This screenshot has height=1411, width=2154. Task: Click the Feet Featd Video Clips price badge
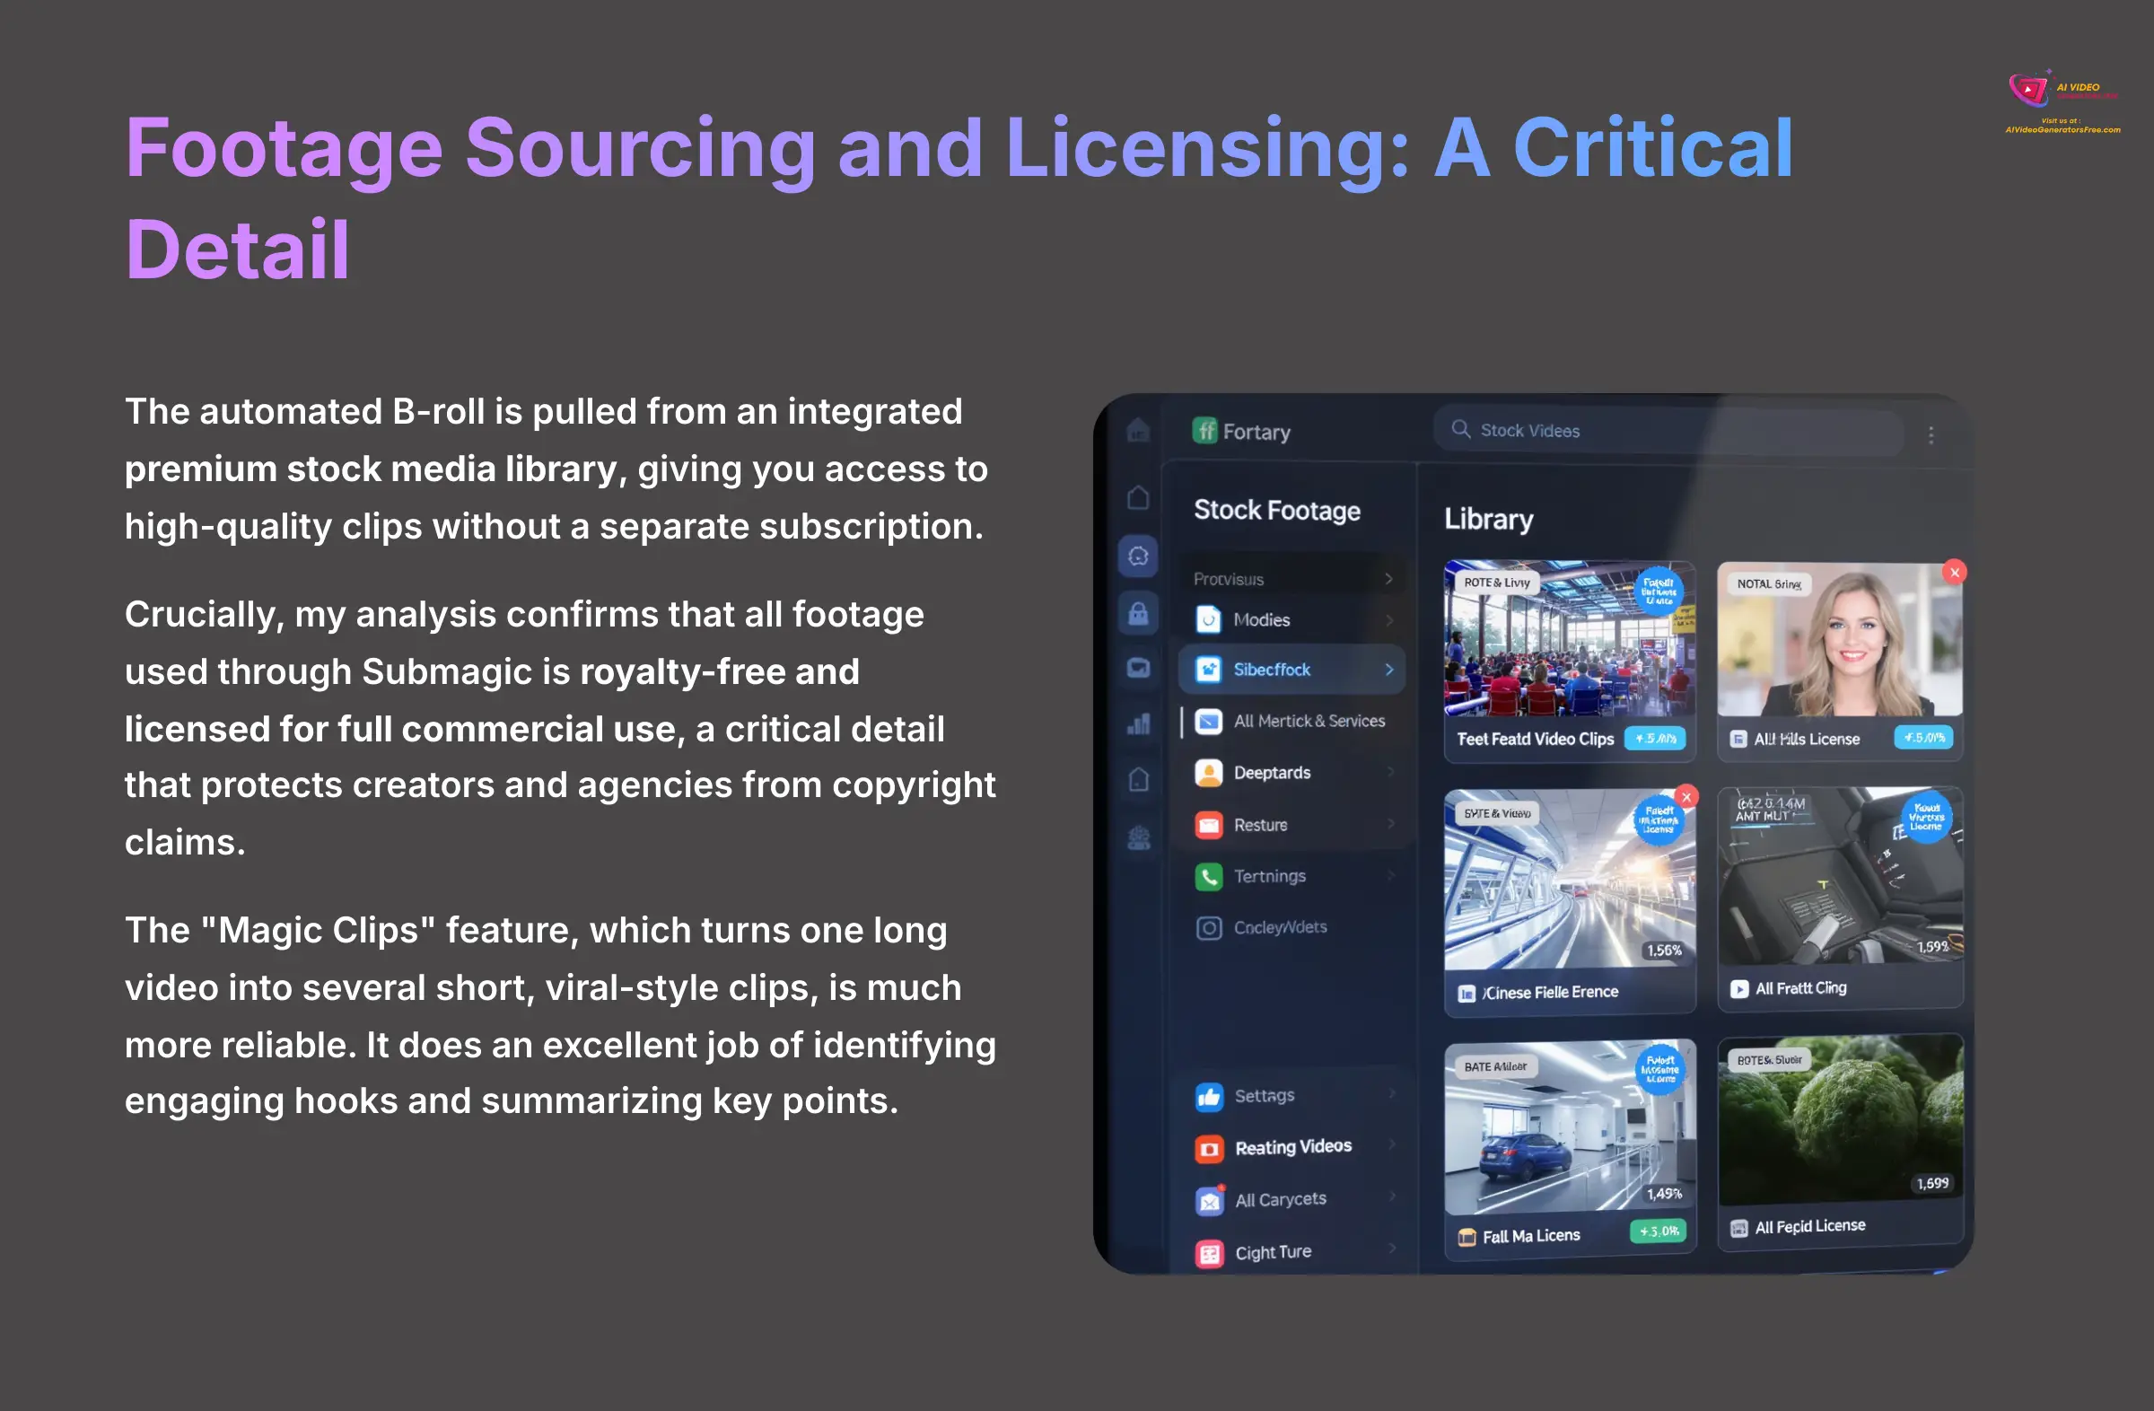(x=1654, y=739)
